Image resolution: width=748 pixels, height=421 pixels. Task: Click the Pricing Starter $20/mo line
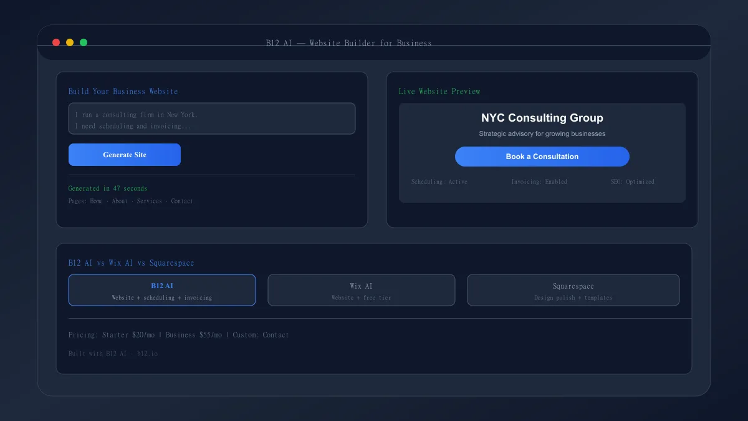[178, 335]
